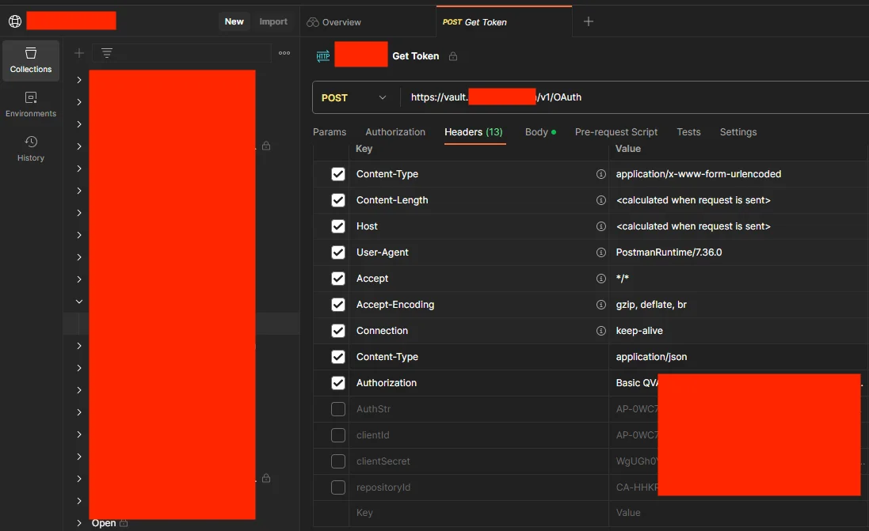Image resolution: width=869 pixels, height=531 pixels.
Task: Click the repositoryId header key
Action: coord(383,487)
